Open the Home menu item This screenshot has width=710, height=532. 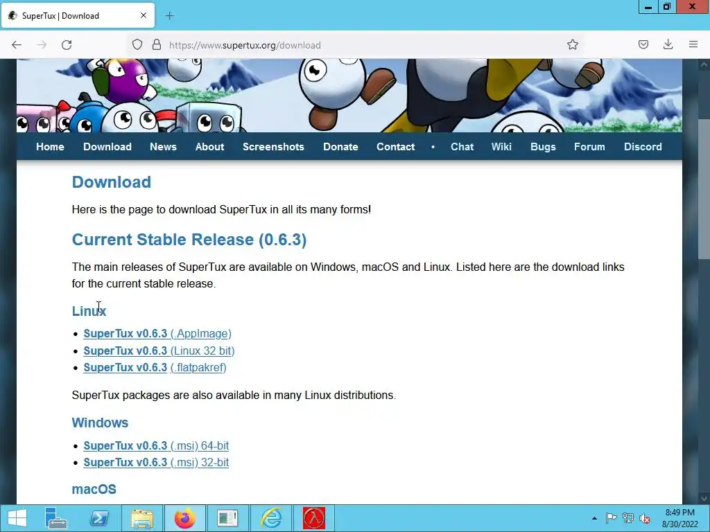click(50, 147)
